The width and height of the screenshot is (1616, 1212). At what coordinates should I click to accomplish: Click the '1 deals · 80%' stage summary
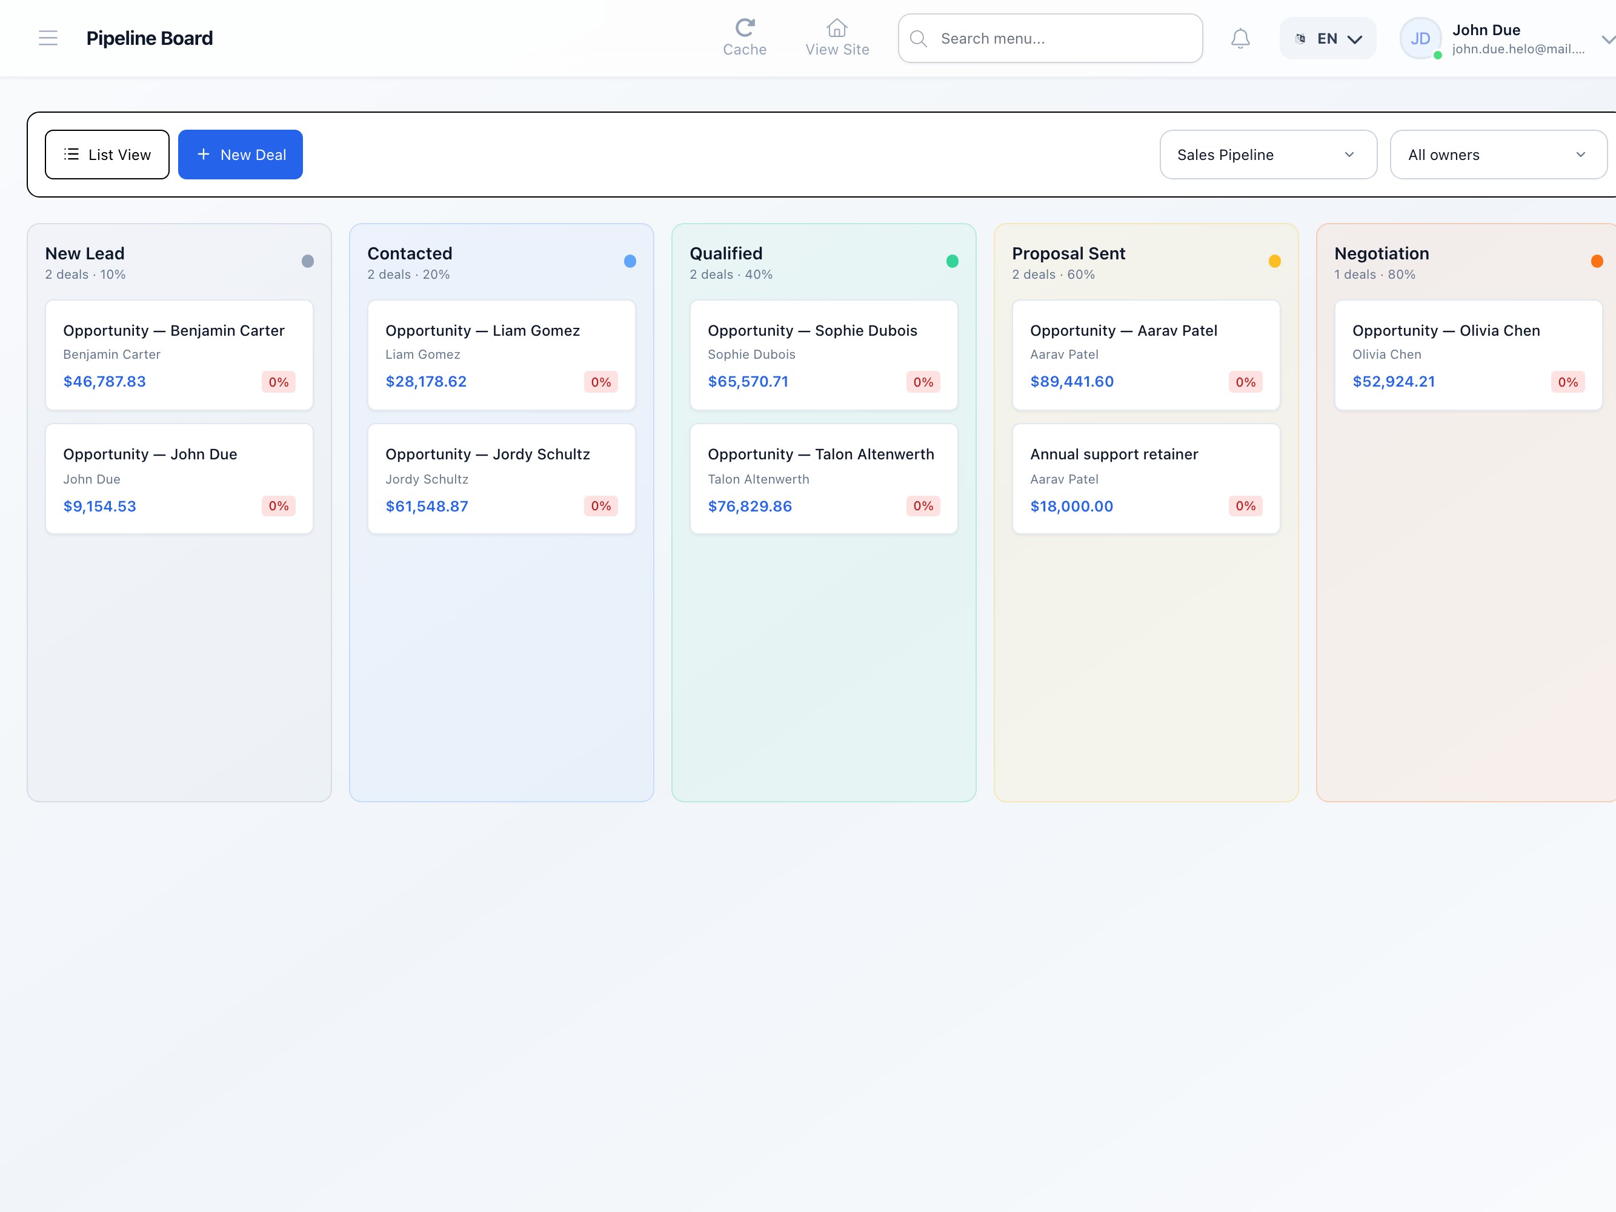pyautogui.click(x=1375, y=275)
